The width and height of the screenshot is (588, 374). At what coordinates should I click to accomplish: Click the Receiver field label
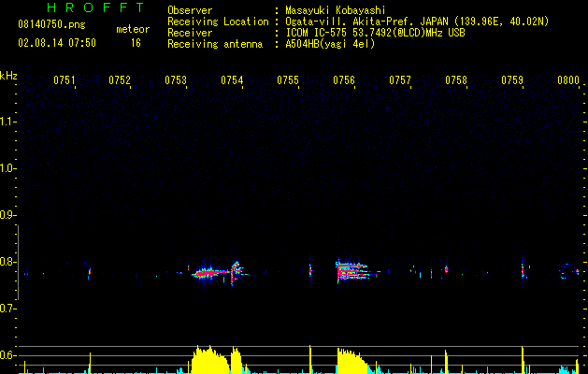pyautogui.click(x=190, y=33)
